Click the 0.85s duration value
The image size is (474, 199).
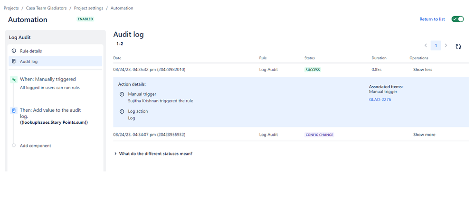(x=376, y=69)
